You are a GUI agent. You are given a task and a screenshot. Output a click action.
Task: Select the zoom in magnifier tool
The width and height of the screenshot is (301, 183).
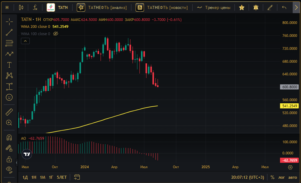[9, 123]
